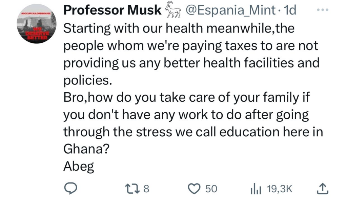Image resolution: width=347 pixels, height=197 pixels.
Task: Click the Professor Musk display name
Action: pos(113,11)
